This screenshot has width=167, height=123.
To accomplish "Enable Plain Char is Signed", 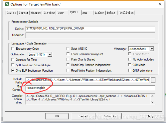I will pyautogui.click(x=68, y=59).
